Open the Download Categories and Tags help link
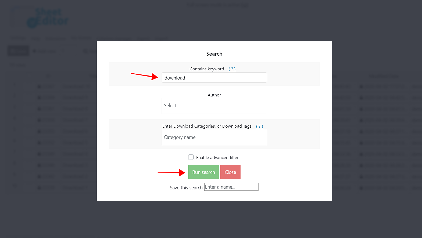Viewport: 422px width, 238px height. pos(259,126)
